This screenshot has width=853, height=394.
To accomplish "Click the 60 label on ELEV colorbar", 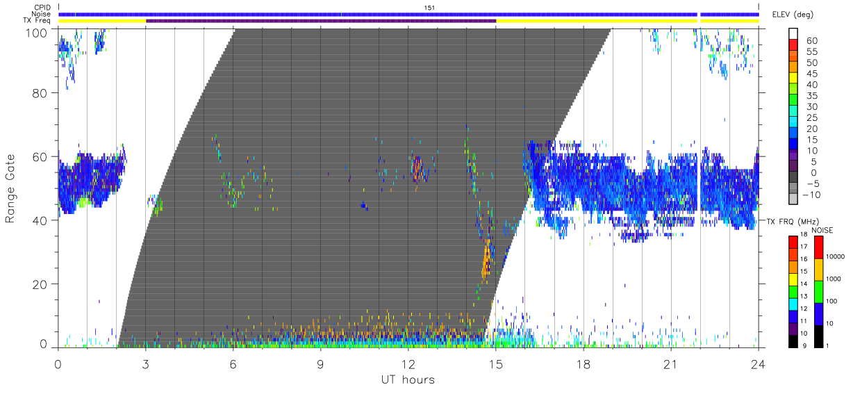I will [811, 41].
